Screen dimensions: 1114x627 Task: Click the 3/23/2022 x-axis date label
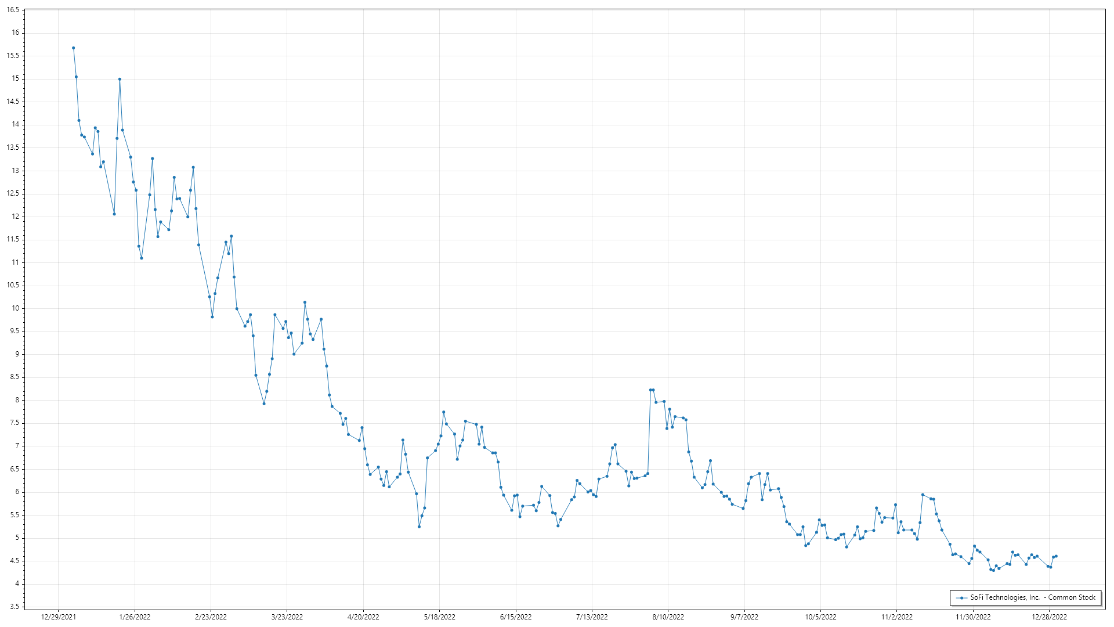pyautogui.click(x=287, y=617)
